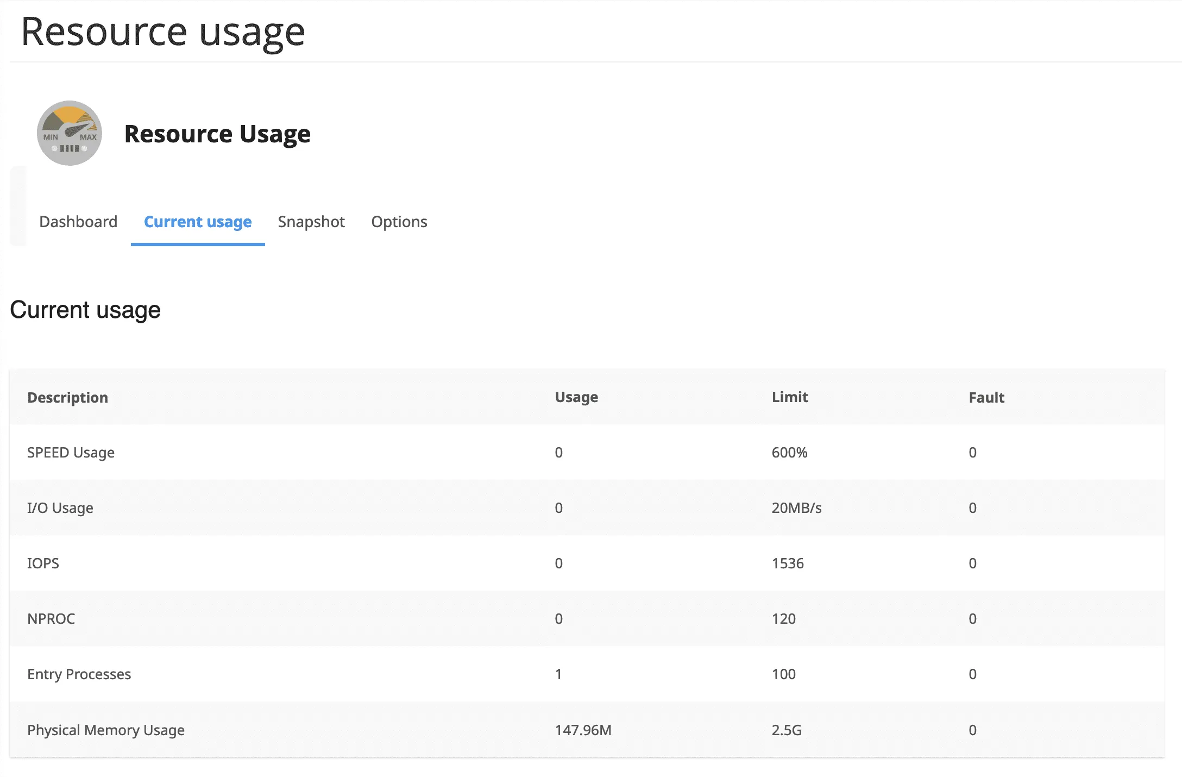Screen dimensions: 1182x777
Task: Click the Limit column header
Action: pyautogui.click(x=790, y=397)
